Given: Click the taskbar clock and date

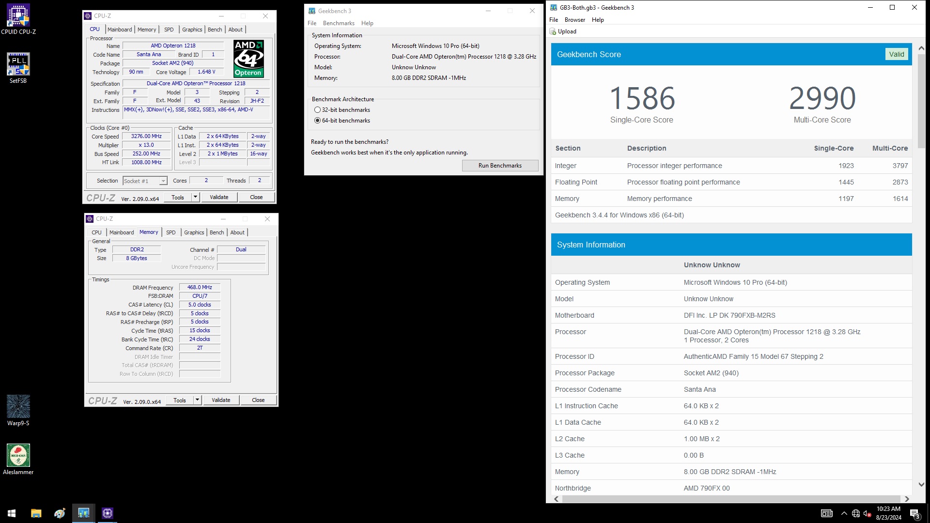Looking at the screenshot, I should [x=888, y=513].
